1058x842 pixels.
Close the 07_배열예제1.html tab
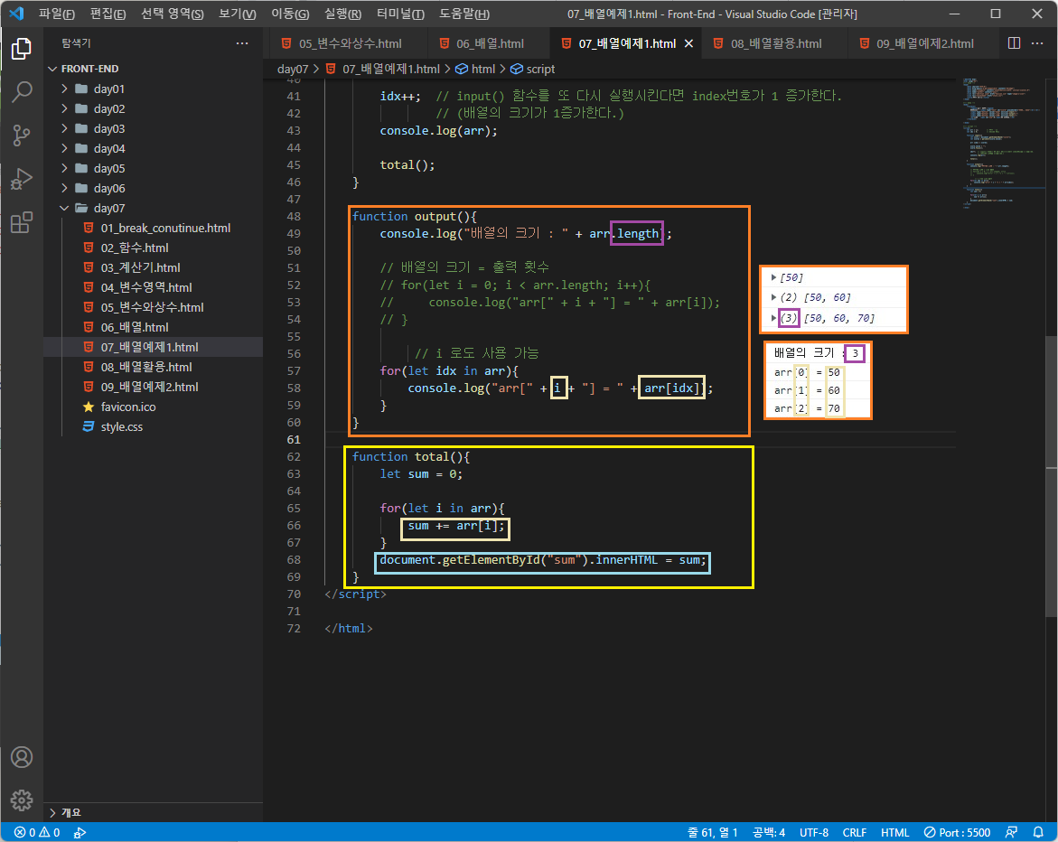tap(688, 43)
